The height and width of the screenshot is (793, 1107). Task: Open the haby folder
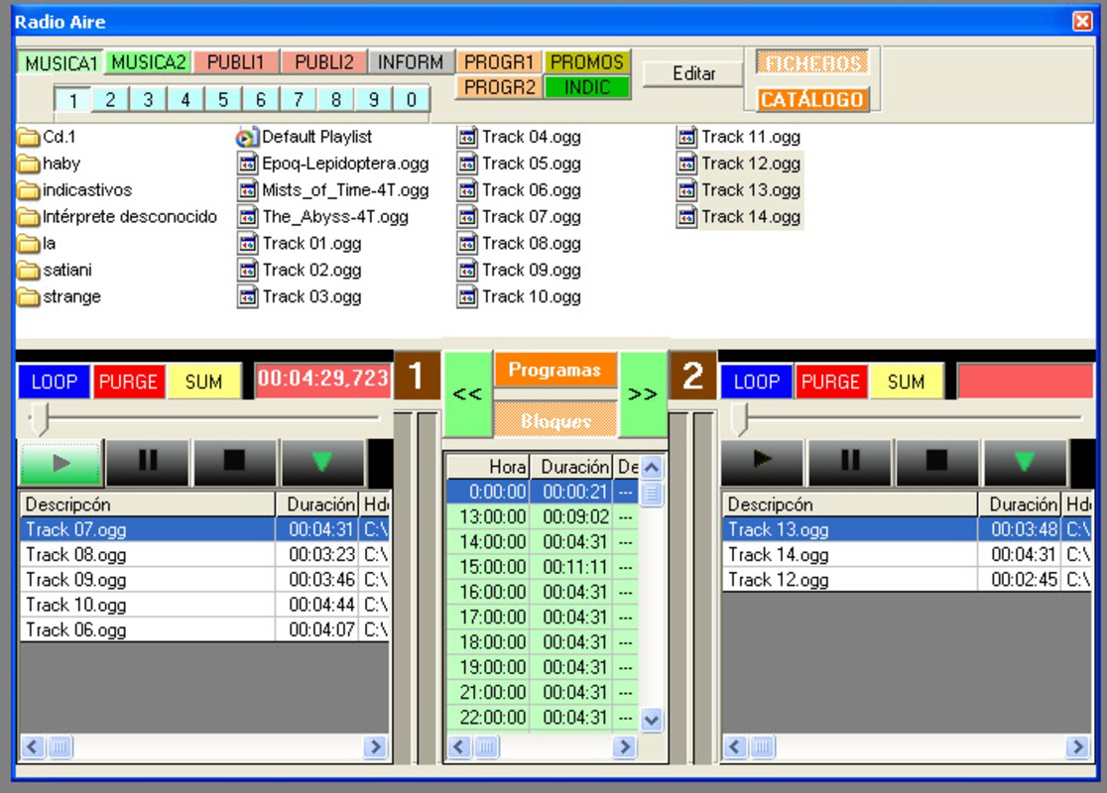[50, 164]
